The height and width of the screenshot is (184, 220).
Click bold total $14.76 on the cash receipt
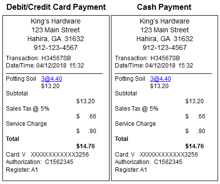(x=195, y=146)
